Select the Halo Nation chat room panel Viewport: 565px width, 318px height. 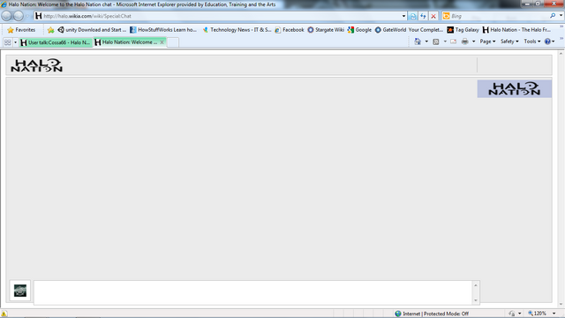[x=515, y=88]
